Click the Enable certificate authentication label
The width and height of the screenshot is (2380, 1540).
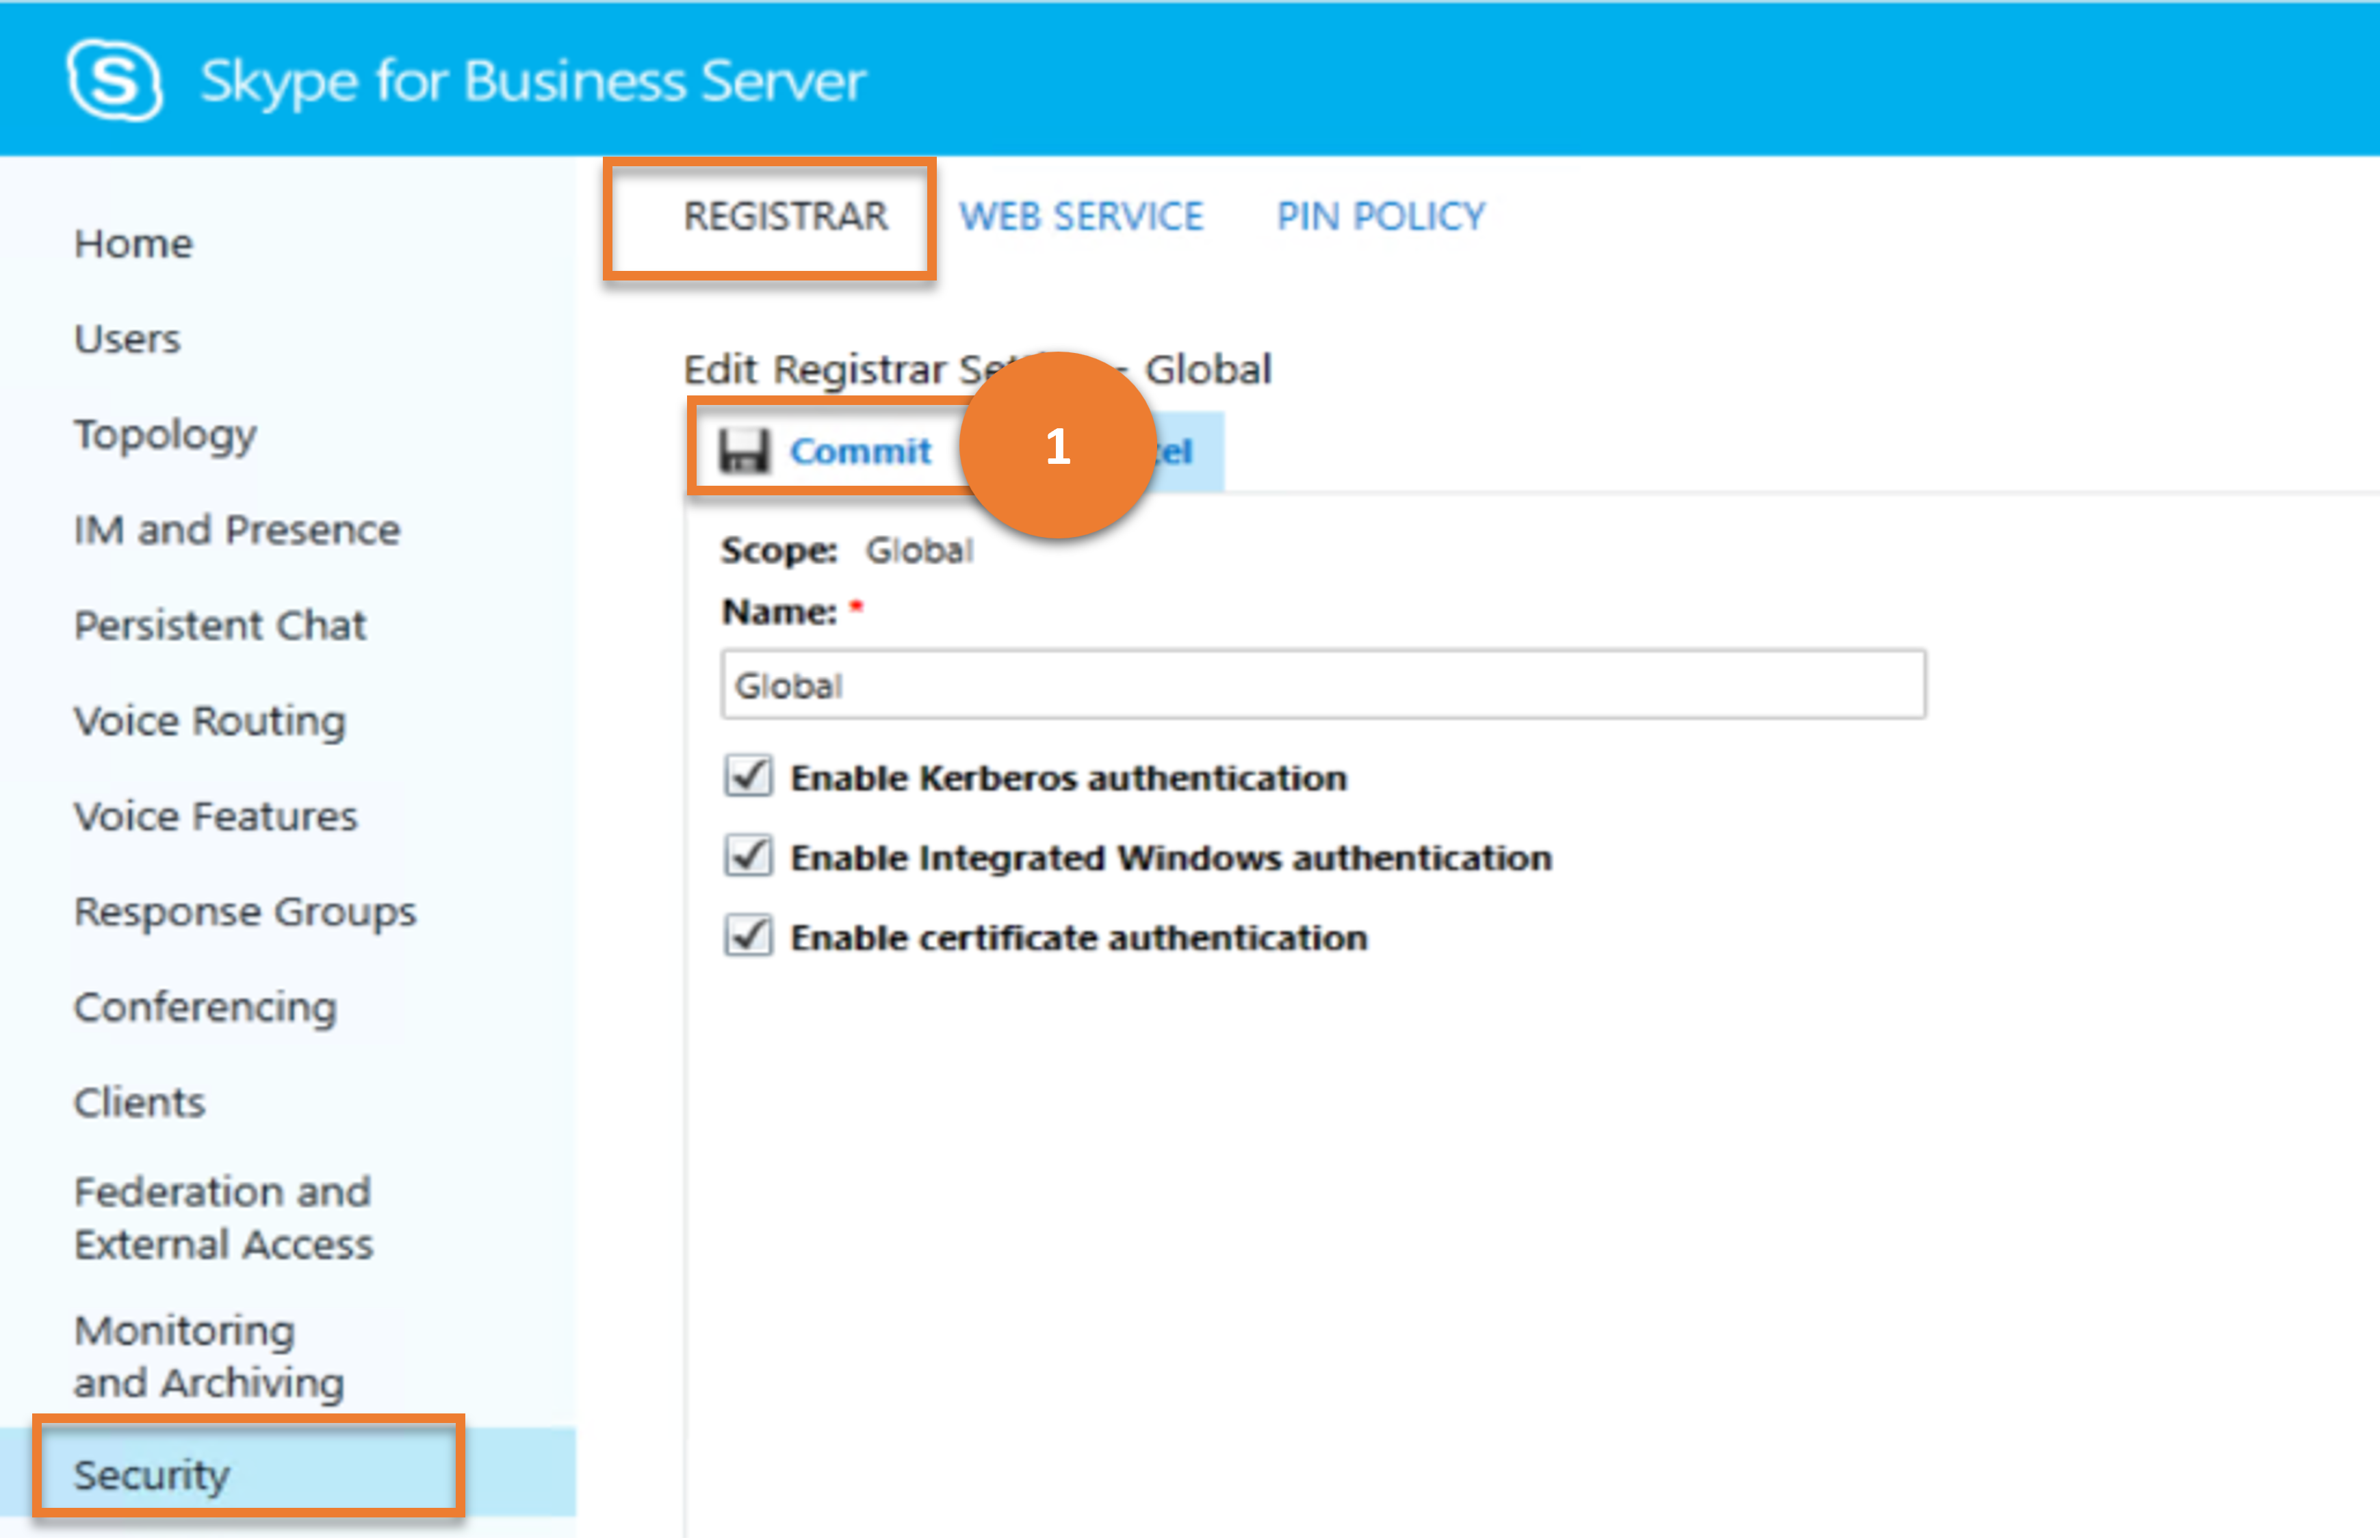pyautogui.click(x=1079, y=937)
